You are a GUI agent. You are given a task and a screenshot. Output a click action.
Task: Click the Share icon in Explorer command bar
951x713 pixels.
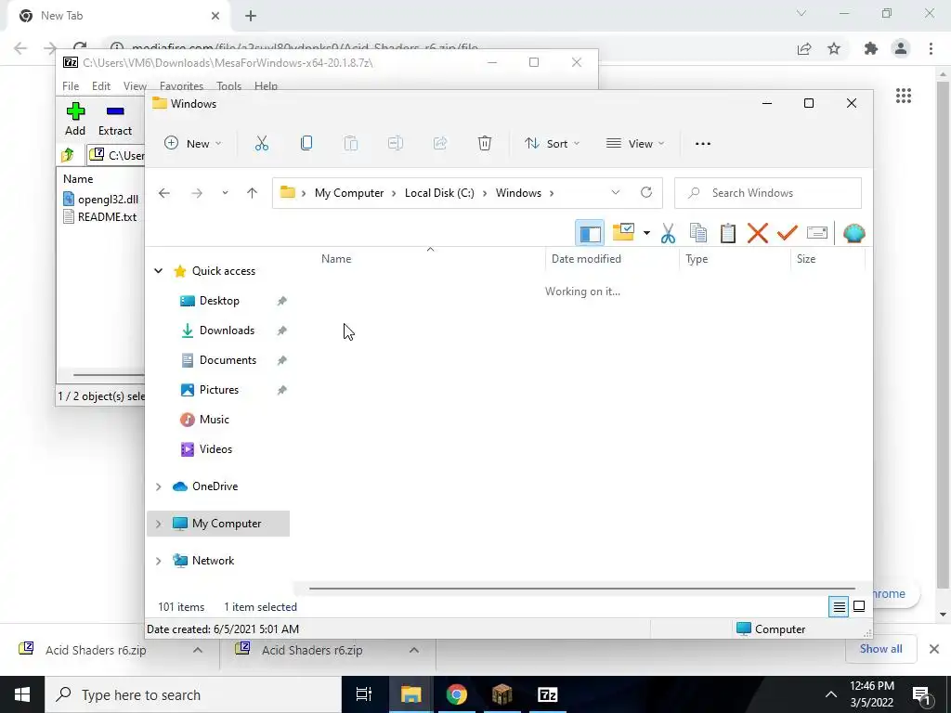[x=439, y=144]
